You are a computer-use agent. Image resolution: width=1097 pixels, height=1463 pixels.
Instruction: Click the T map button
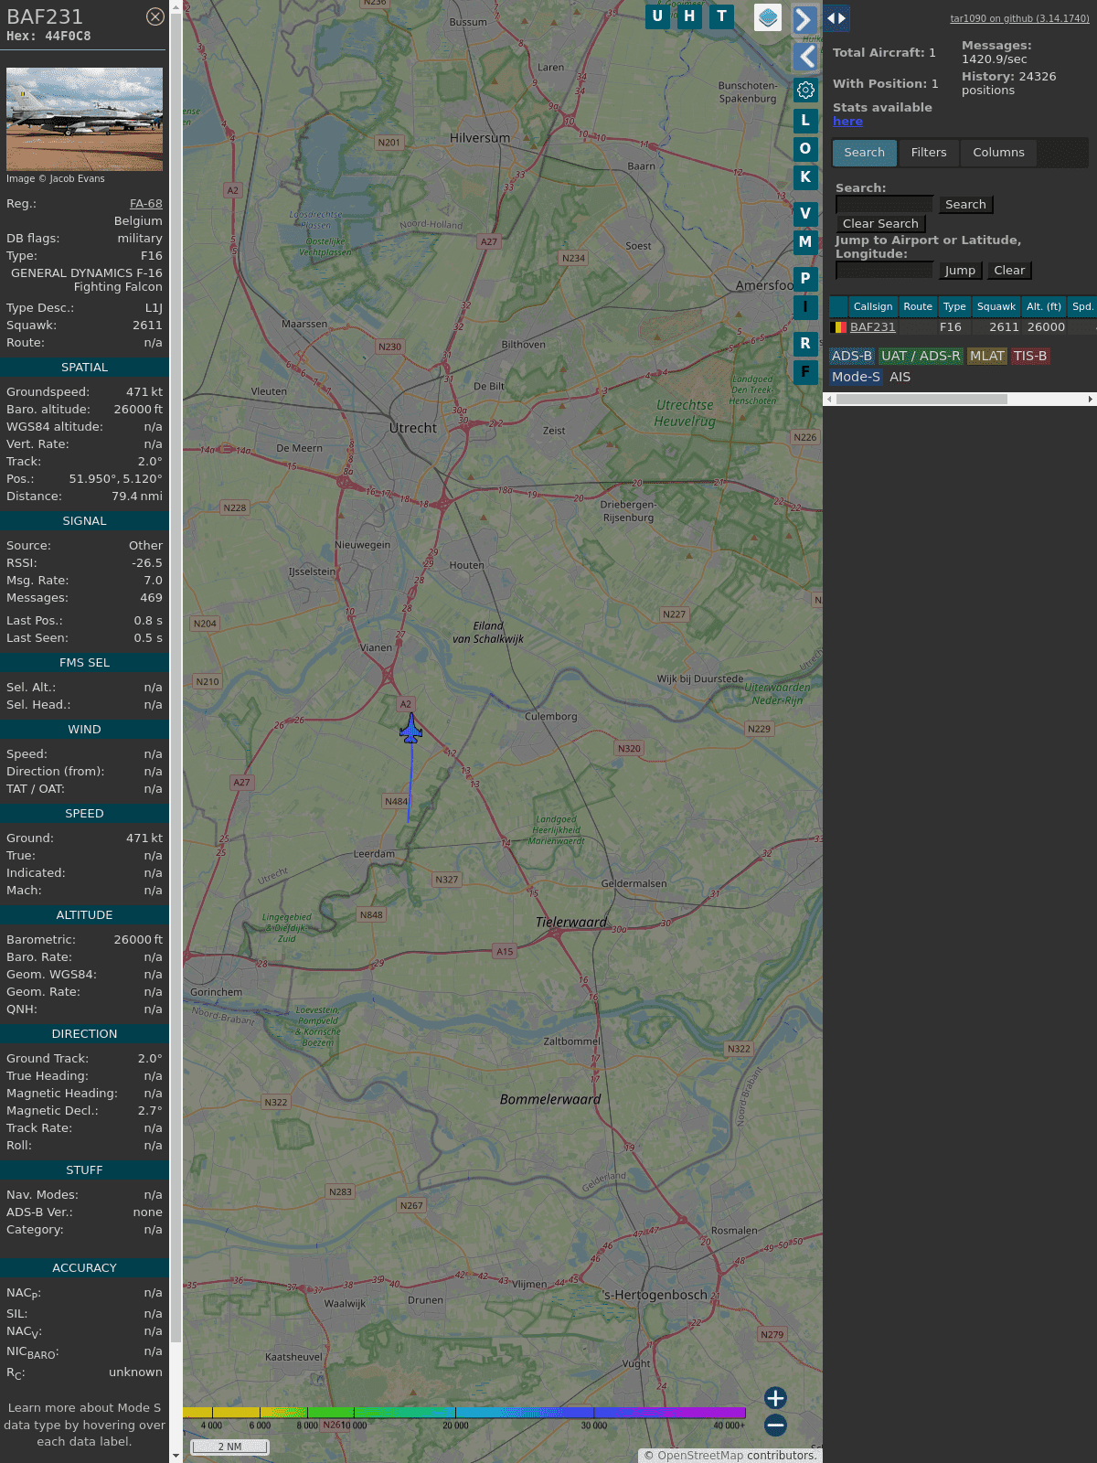(722, 16)
